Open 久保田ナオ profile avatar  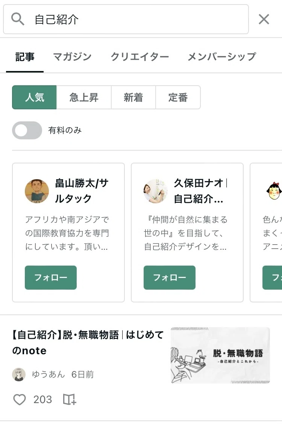pyautogui.click(x=156, y=191)
